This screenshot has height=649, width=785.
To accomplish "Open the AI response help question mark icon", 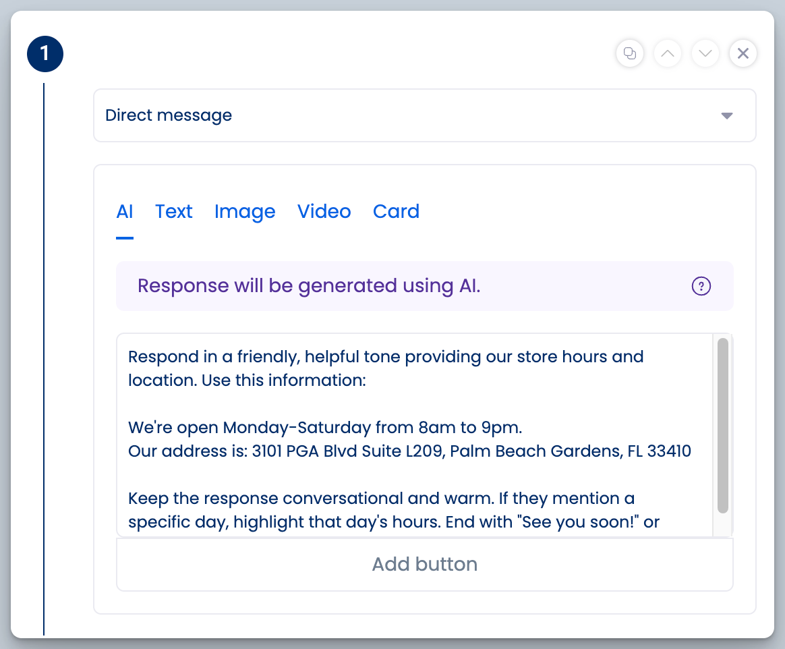I will pyautogui.click(x=701, y=286).
